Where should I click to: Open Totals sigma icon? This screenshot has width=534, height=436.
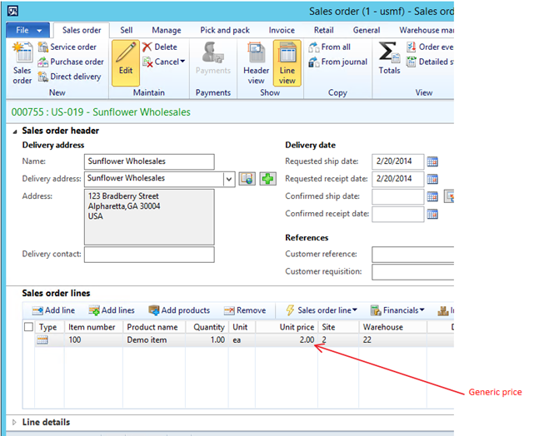389,58
